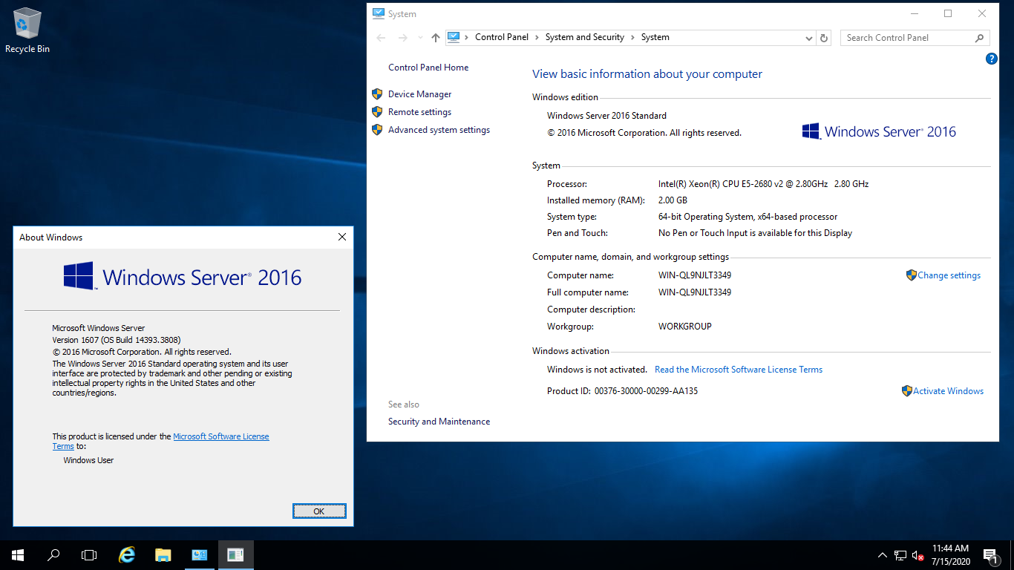The width and height of the screenshot is (1014, 570).
Task: Open Control Panel Home link
Action: [x=428, y=68]
